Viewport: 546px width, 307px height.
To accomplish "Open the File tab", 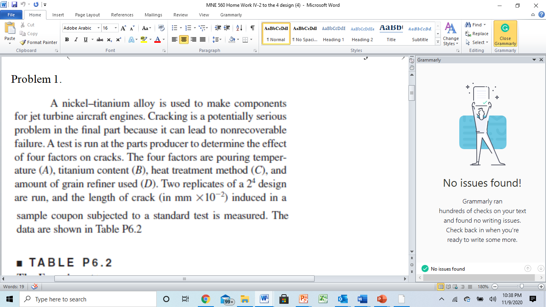I will (x=11, y=15).
